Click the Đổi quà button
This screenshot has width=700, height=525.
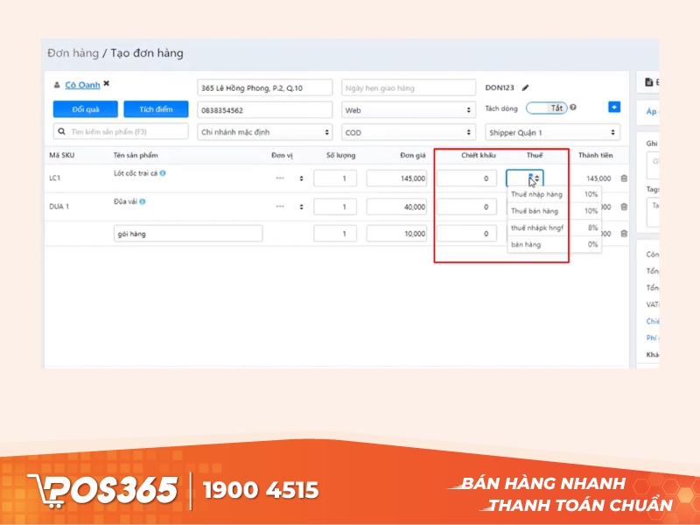[x=85, y=109]
